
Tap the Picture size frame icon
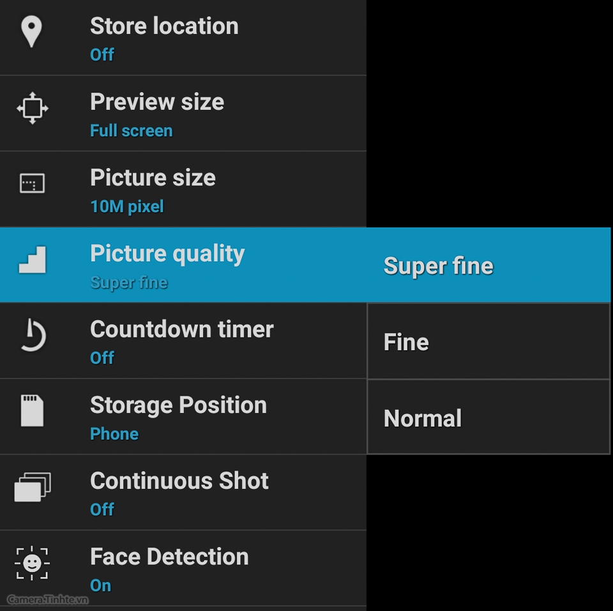(x=32, y=183)
